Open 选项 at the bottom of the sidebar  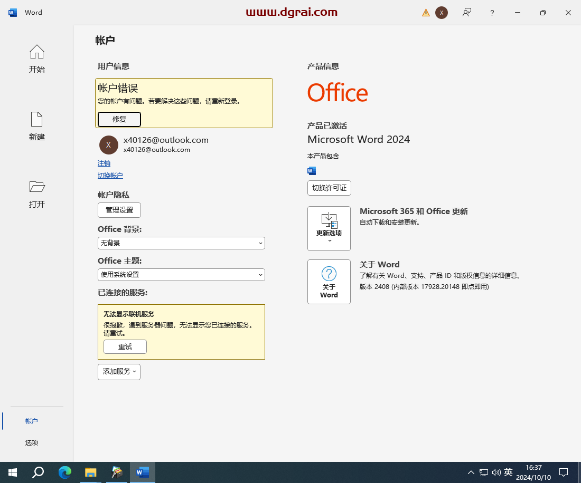pyautogui.click(x=31, y=442)
